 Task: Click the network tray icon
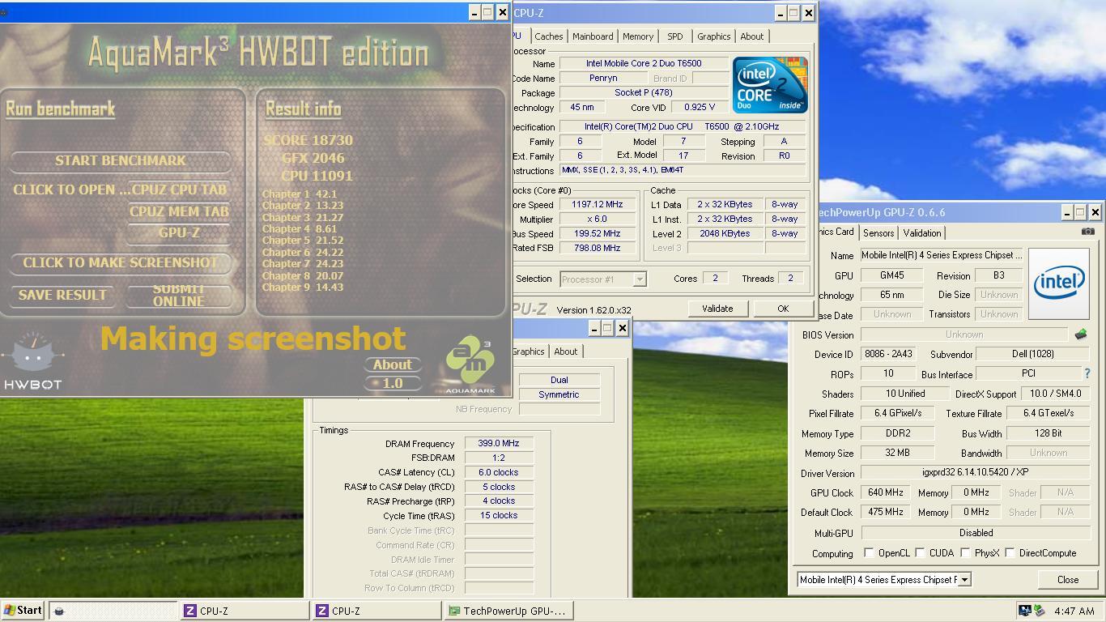pos(1024,611)
